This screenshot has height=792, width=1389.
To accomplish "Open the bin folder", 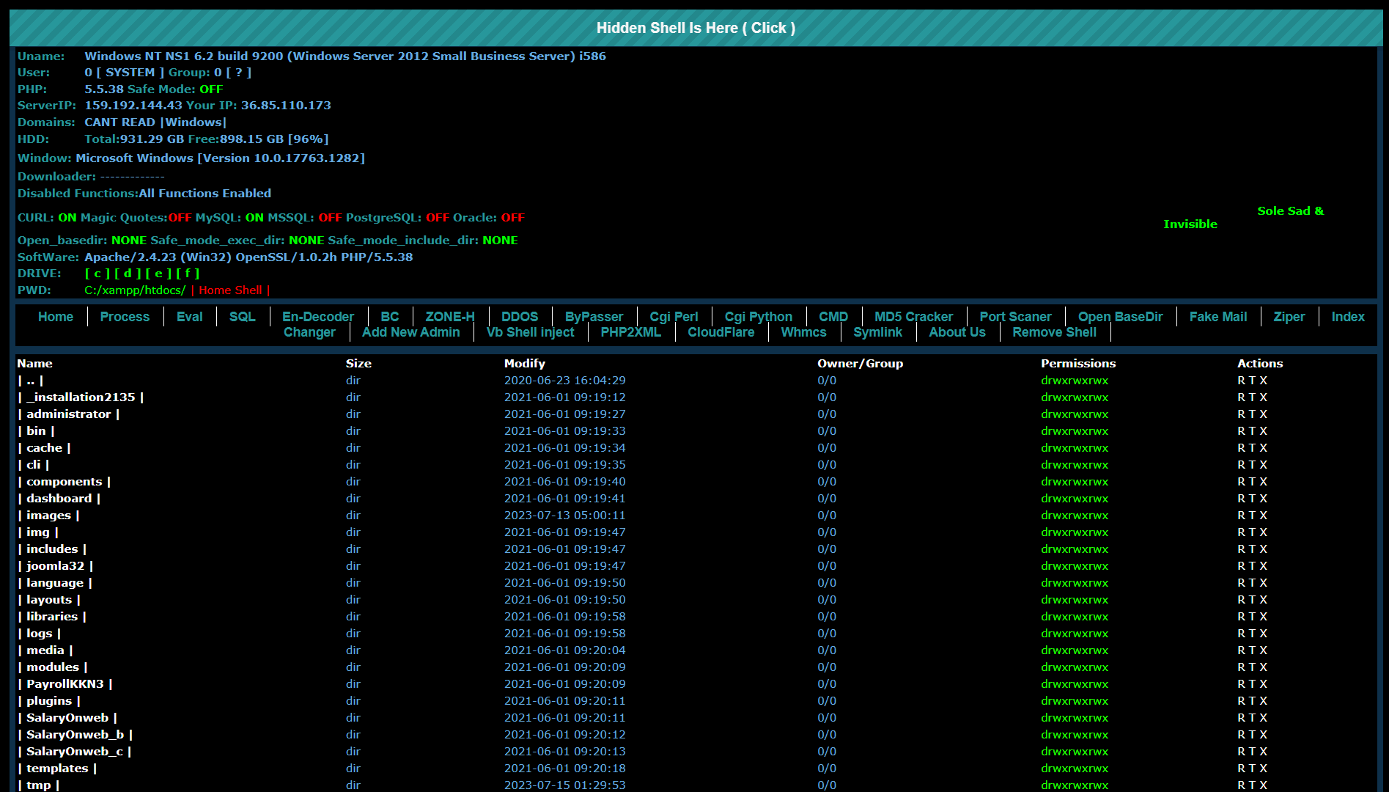I will point(36,431).
